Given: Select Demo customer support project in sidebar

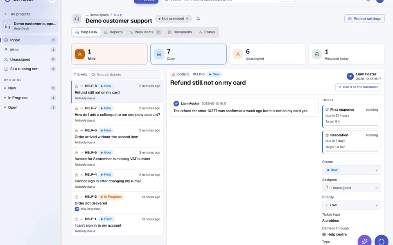Looking at the screenshot, I should click(30, 26).
